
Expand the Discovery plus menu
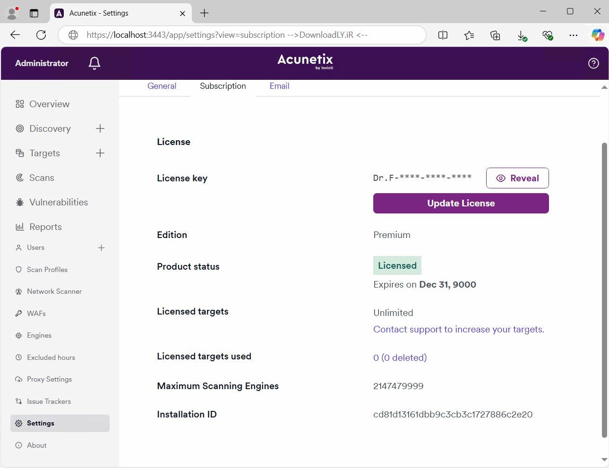click(100, 128)
